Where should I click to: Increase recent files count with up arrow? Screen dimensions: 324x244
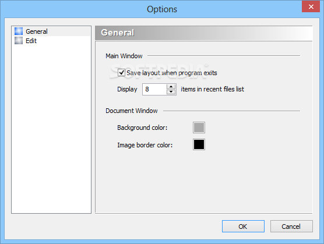[x=171, y=87]
